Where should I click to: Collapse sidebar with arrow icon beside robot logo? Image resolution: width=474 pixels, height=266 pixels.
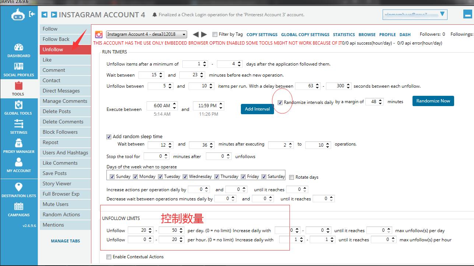click(32, 14)
